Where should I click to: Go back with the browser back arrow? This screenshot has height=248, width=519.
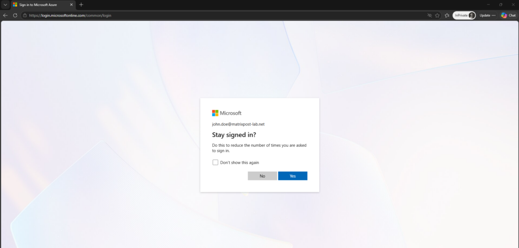(x=5, y=15)
